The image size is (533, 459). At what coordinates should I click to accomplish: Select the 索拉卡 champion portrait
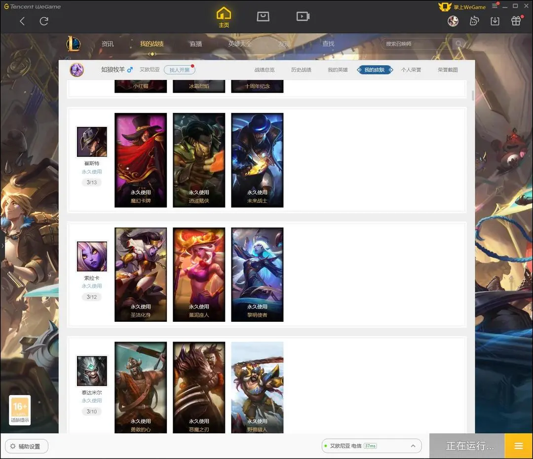(92, 256)
